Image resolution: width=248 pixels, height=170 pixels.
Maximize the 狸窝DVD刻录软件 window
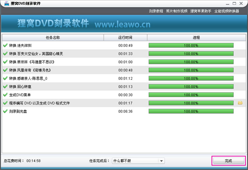click(234, 3)
